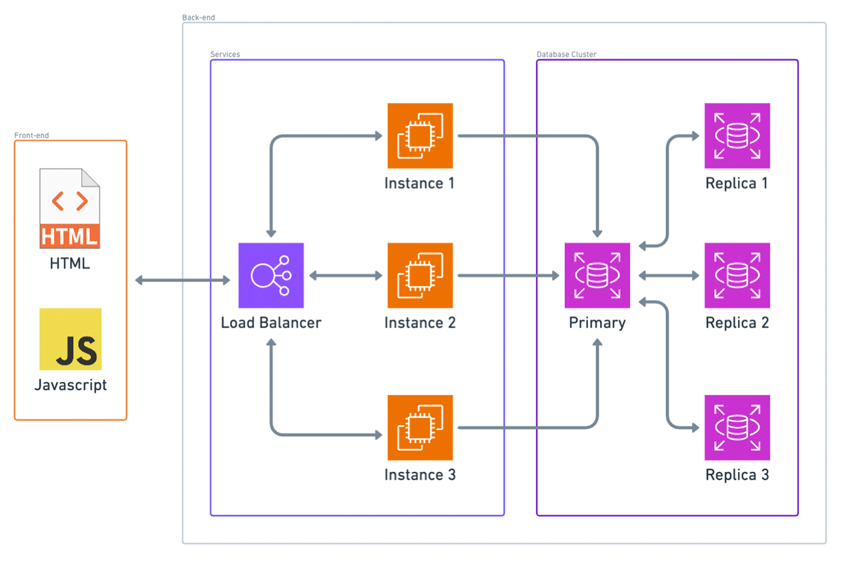842x561 pixels.
Task: Pick the Instance 3 compute icon
Action: point(420,427)
